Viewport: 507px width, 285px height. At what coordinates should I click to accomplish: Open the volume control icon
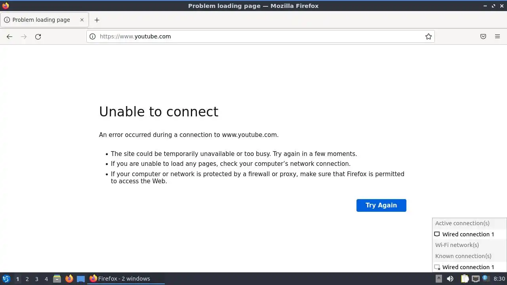(x=450, y=279)
